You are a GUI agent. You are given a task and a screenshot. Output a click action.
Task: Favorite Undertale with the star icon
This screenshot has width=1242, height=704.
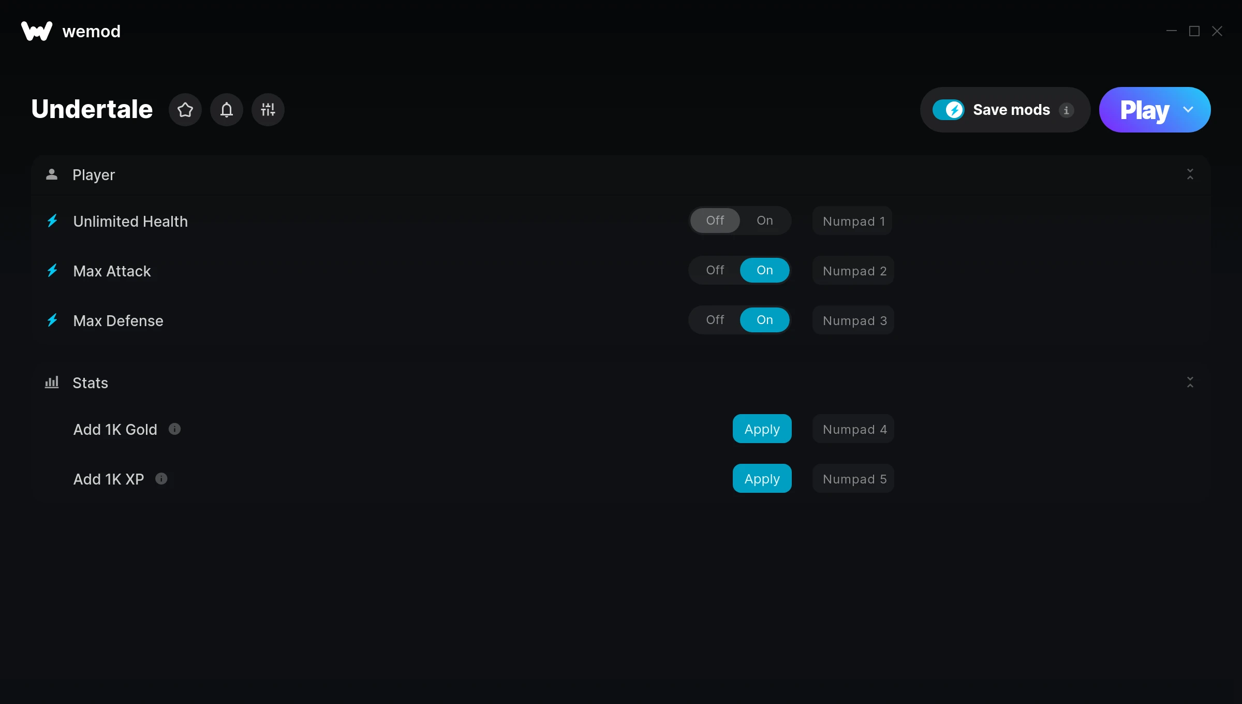pyautogui.click(x=185, y=110)
